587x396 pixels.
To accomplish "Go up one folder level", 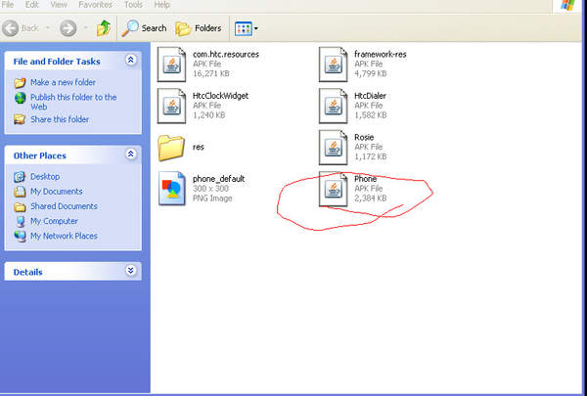I will click(x=104, y=28).
